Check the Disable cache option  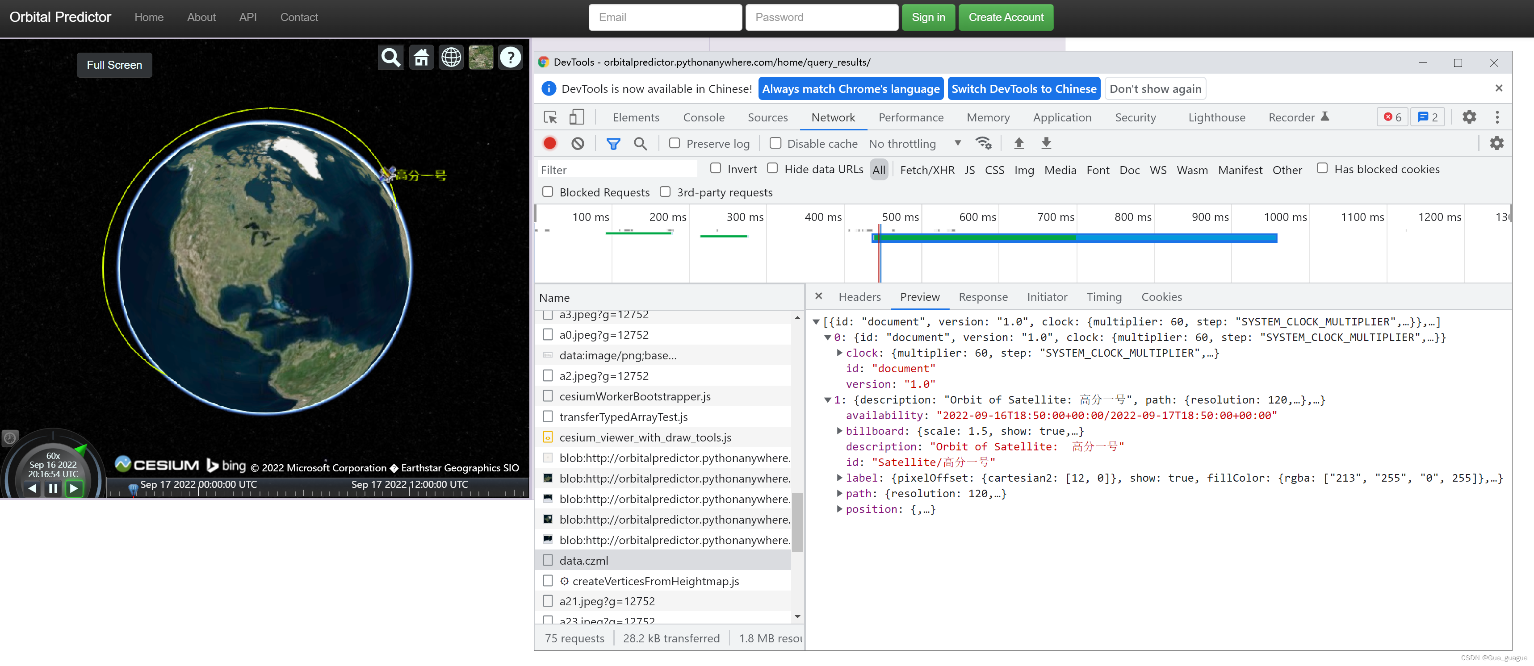click(775, 143)
